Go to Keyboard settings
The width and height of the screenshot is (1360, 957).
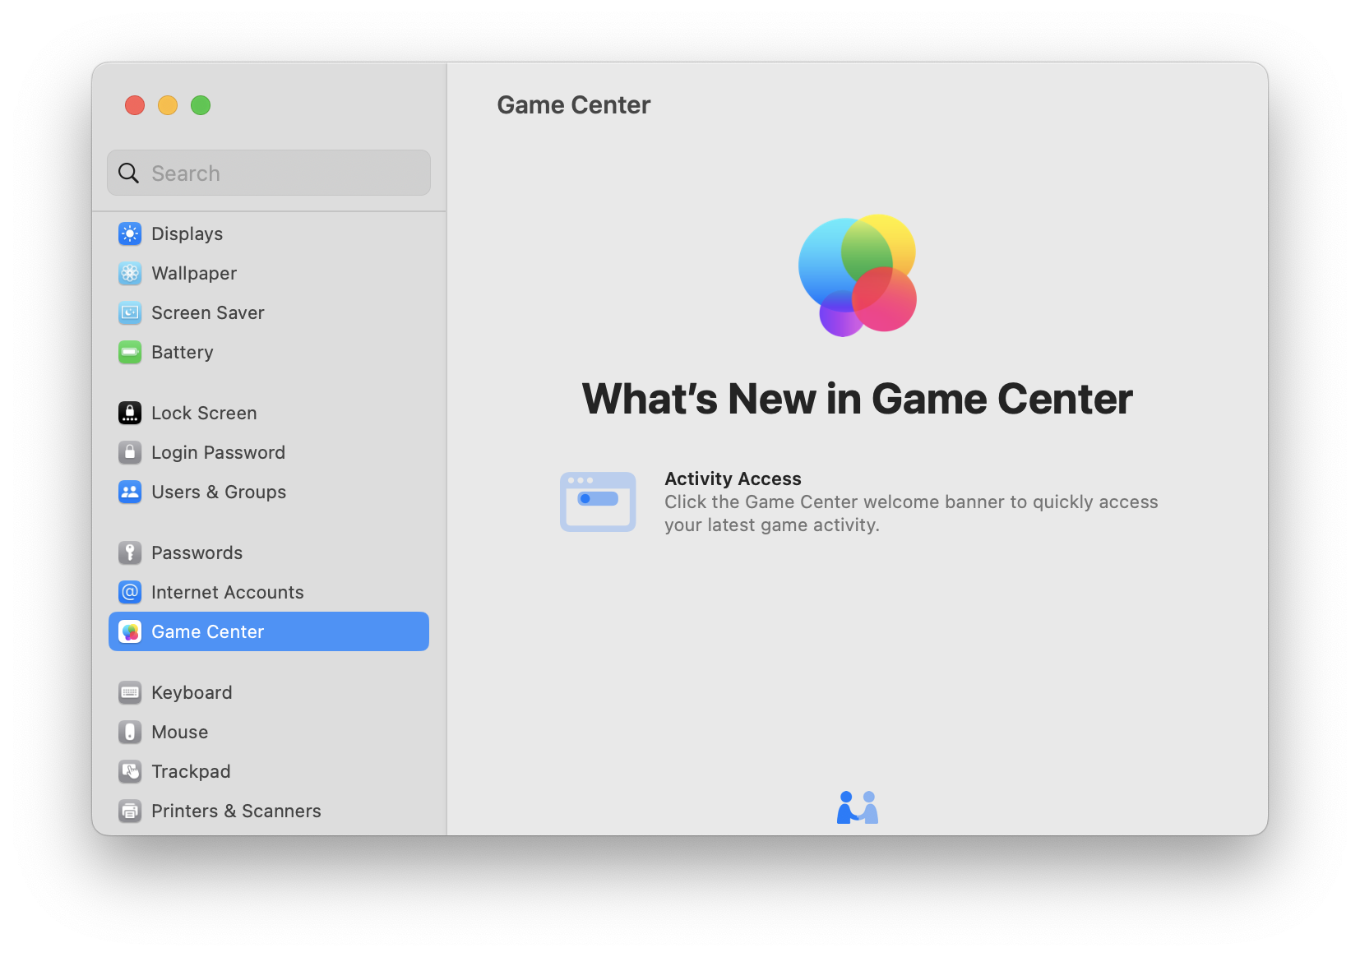192,693
